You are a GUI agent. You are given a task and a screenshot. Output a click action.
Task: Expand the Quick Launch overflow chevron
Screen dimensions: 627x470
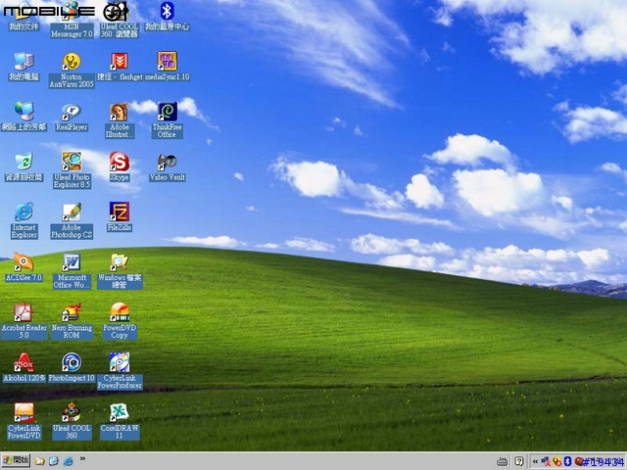[82, 459]
